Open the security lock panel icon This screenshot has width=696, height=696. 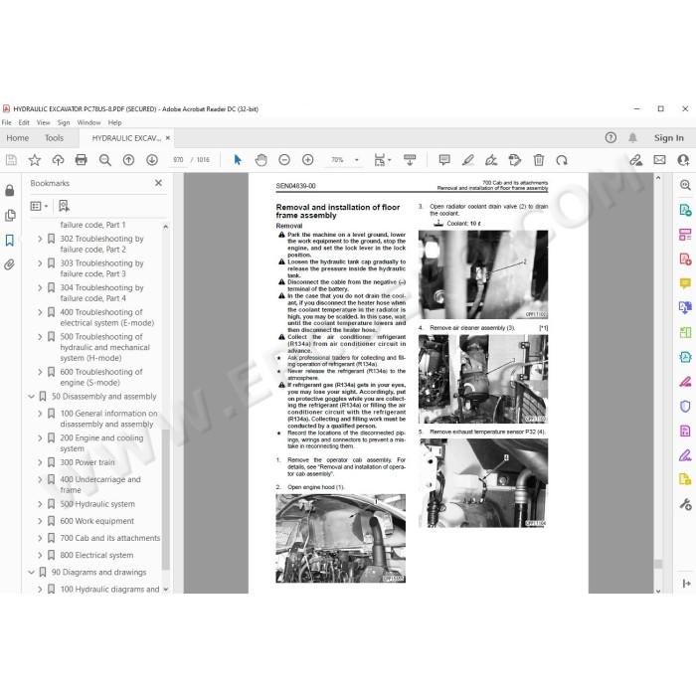(9, 191)
